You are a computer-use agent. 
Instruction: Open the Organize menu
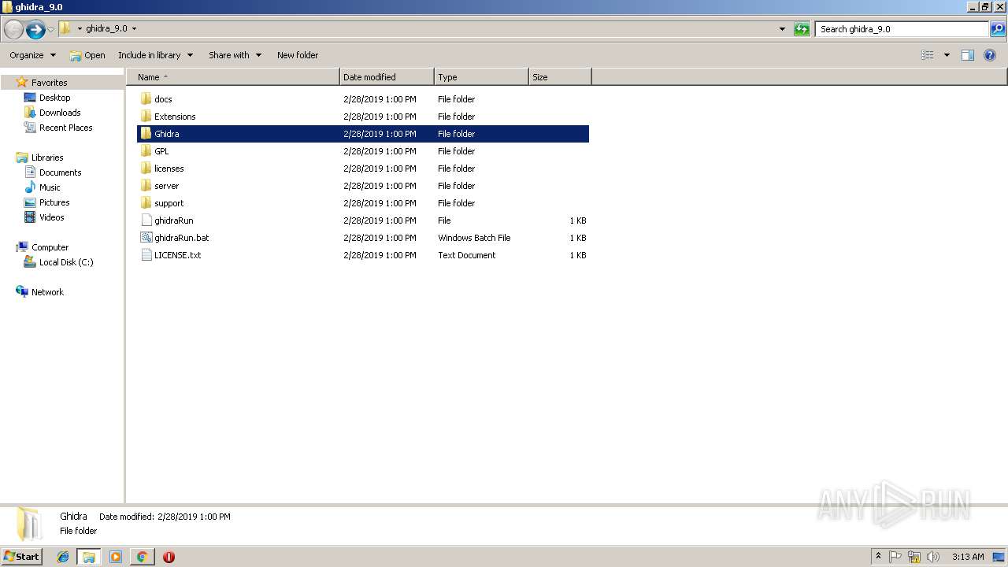[32, 55]
